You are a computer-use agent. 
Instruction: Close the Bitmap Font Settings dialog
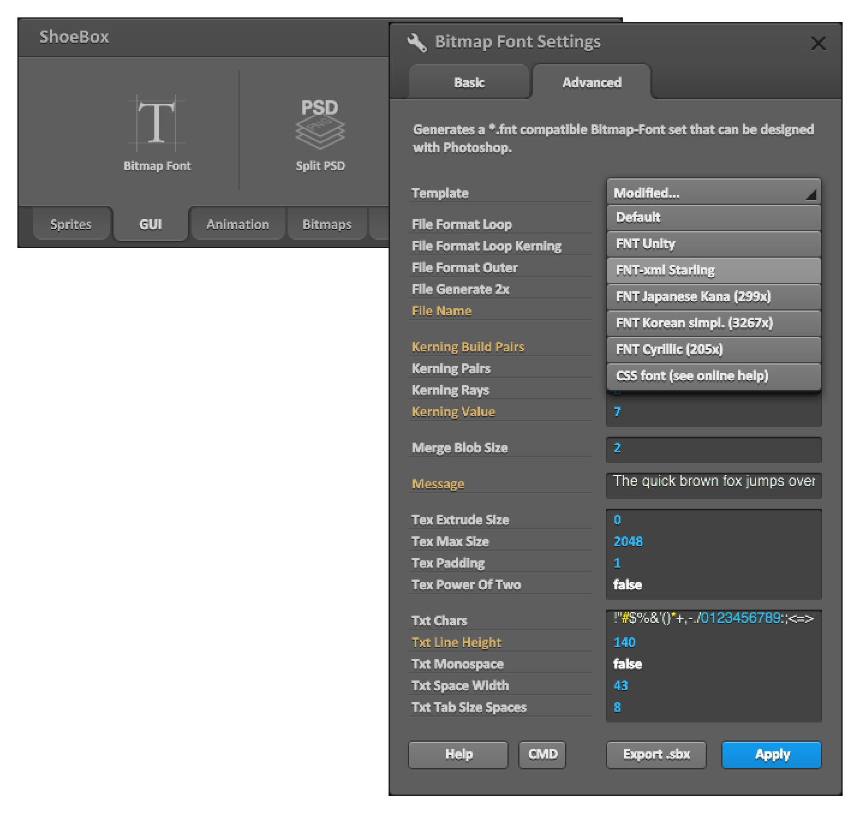[818, 43]
